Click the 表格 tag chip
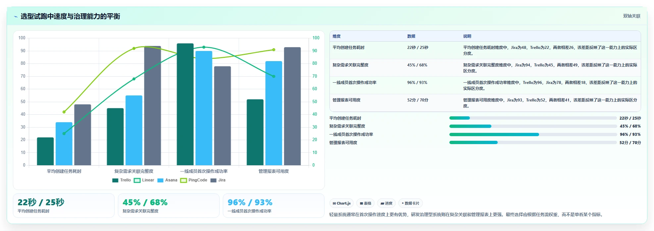This screenshot has height=231, width=654. coord(365,203)
